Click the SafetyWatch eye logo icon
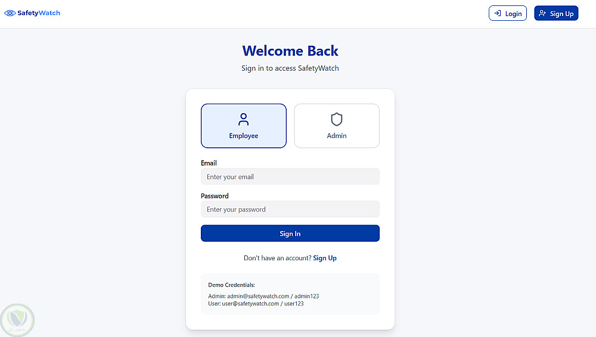596x337 pixels. (x=10, y=13)
